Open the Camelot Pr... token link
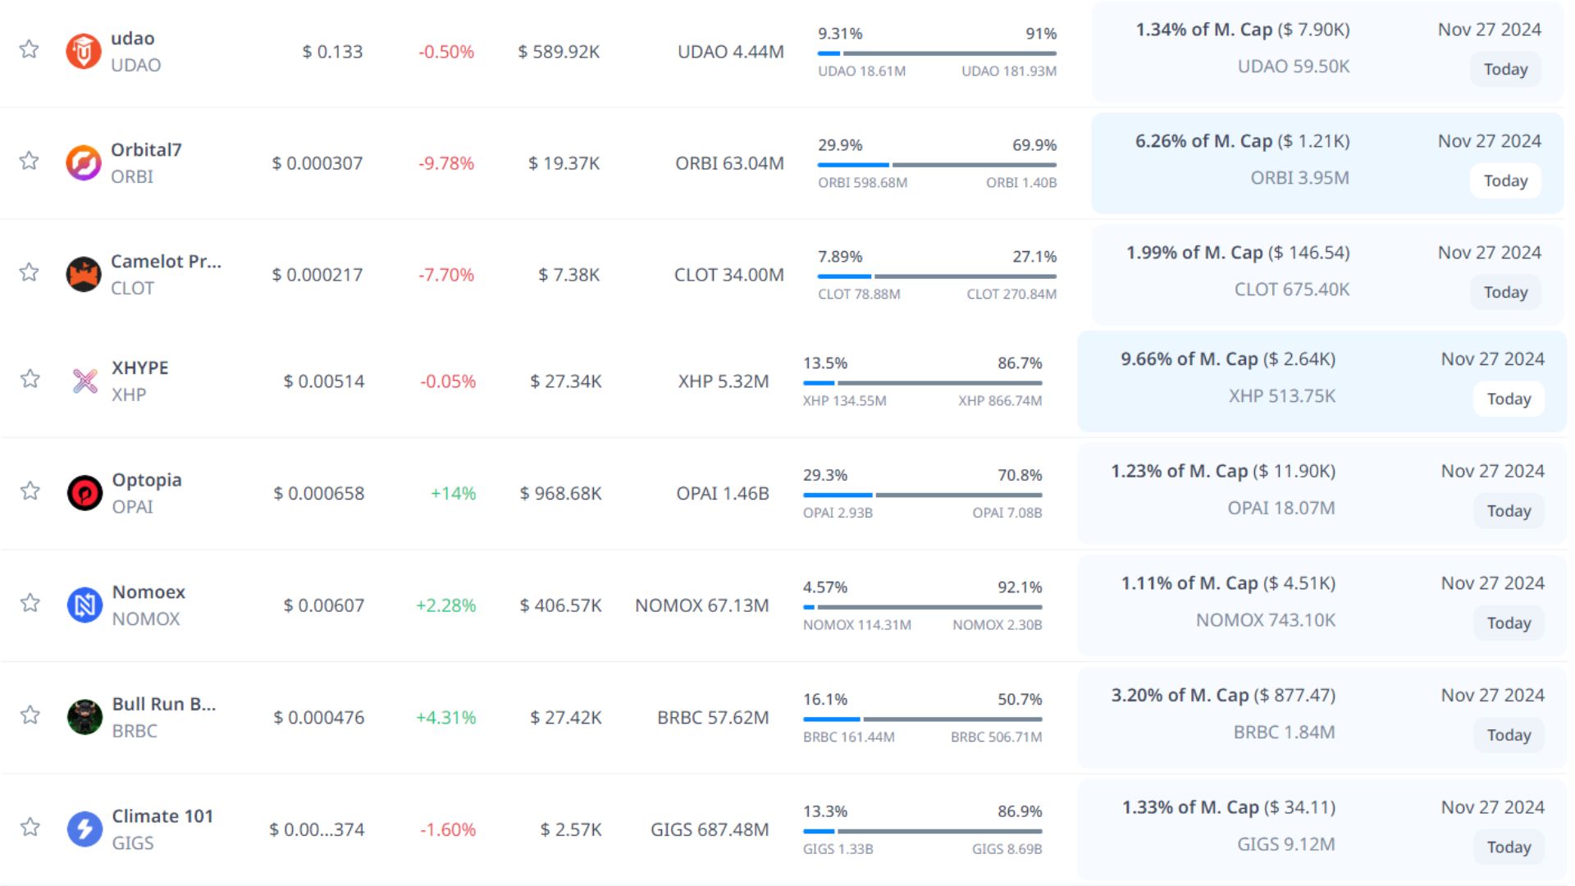 (x=166, y=262)
